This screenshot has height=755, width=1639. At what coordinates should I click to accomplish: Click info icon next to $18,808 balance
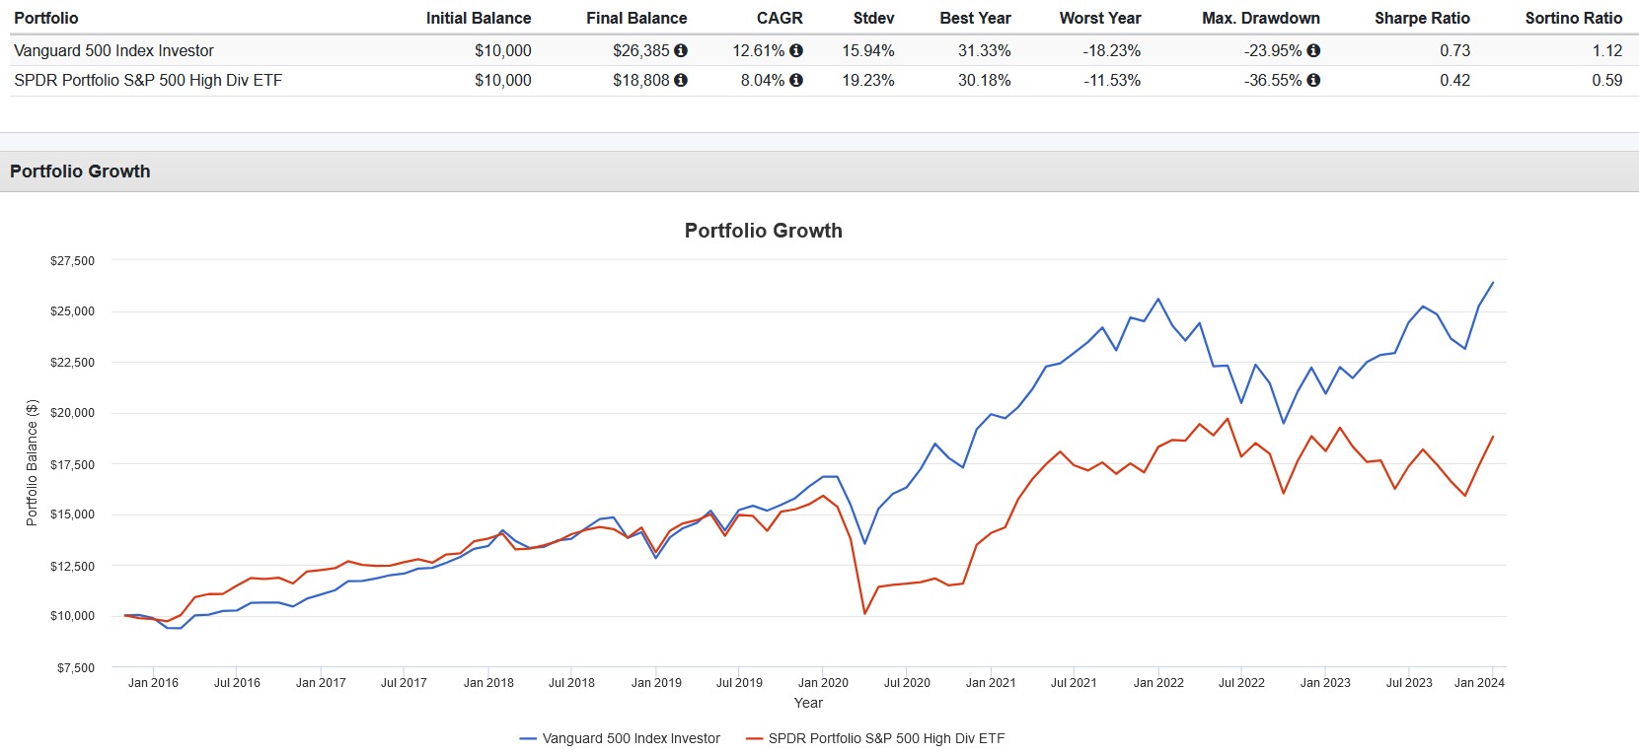point(681,80)
